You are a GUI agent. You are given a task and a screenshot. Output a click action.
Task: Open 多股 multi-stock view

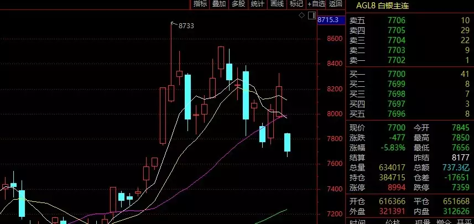pyautogui.click(x=238, y=4)
